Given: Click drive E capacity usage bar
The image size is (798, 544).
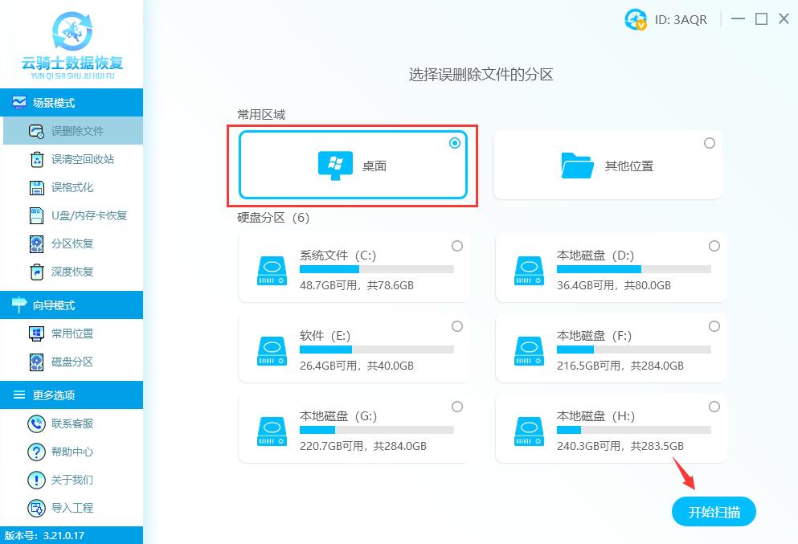Looking at the screenshot, I should [x=378, y=350].
